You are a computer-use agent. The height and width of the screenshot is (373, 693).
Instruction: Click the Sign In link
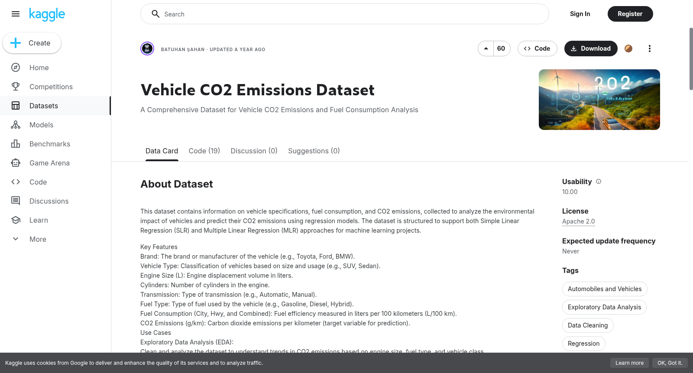(x=580, y=14)
